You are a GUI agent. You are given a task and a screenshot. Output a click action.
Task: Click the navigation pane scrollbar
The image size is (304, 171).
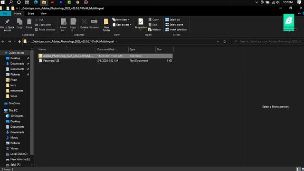pos(32,103)
